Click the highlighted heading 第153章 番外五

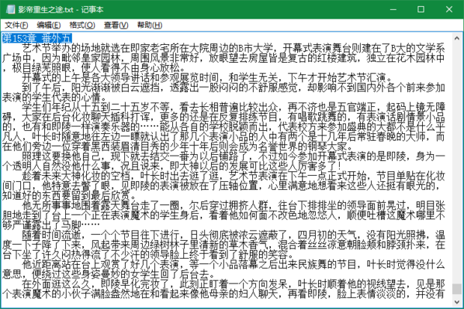pyautogui.click(x=37, y=38)
